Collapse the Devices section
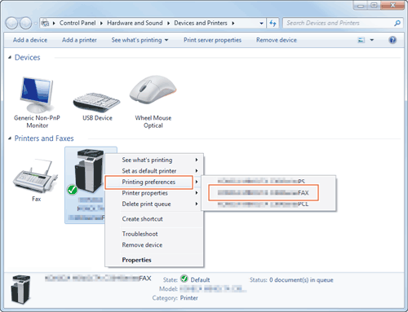 point(10,57)
